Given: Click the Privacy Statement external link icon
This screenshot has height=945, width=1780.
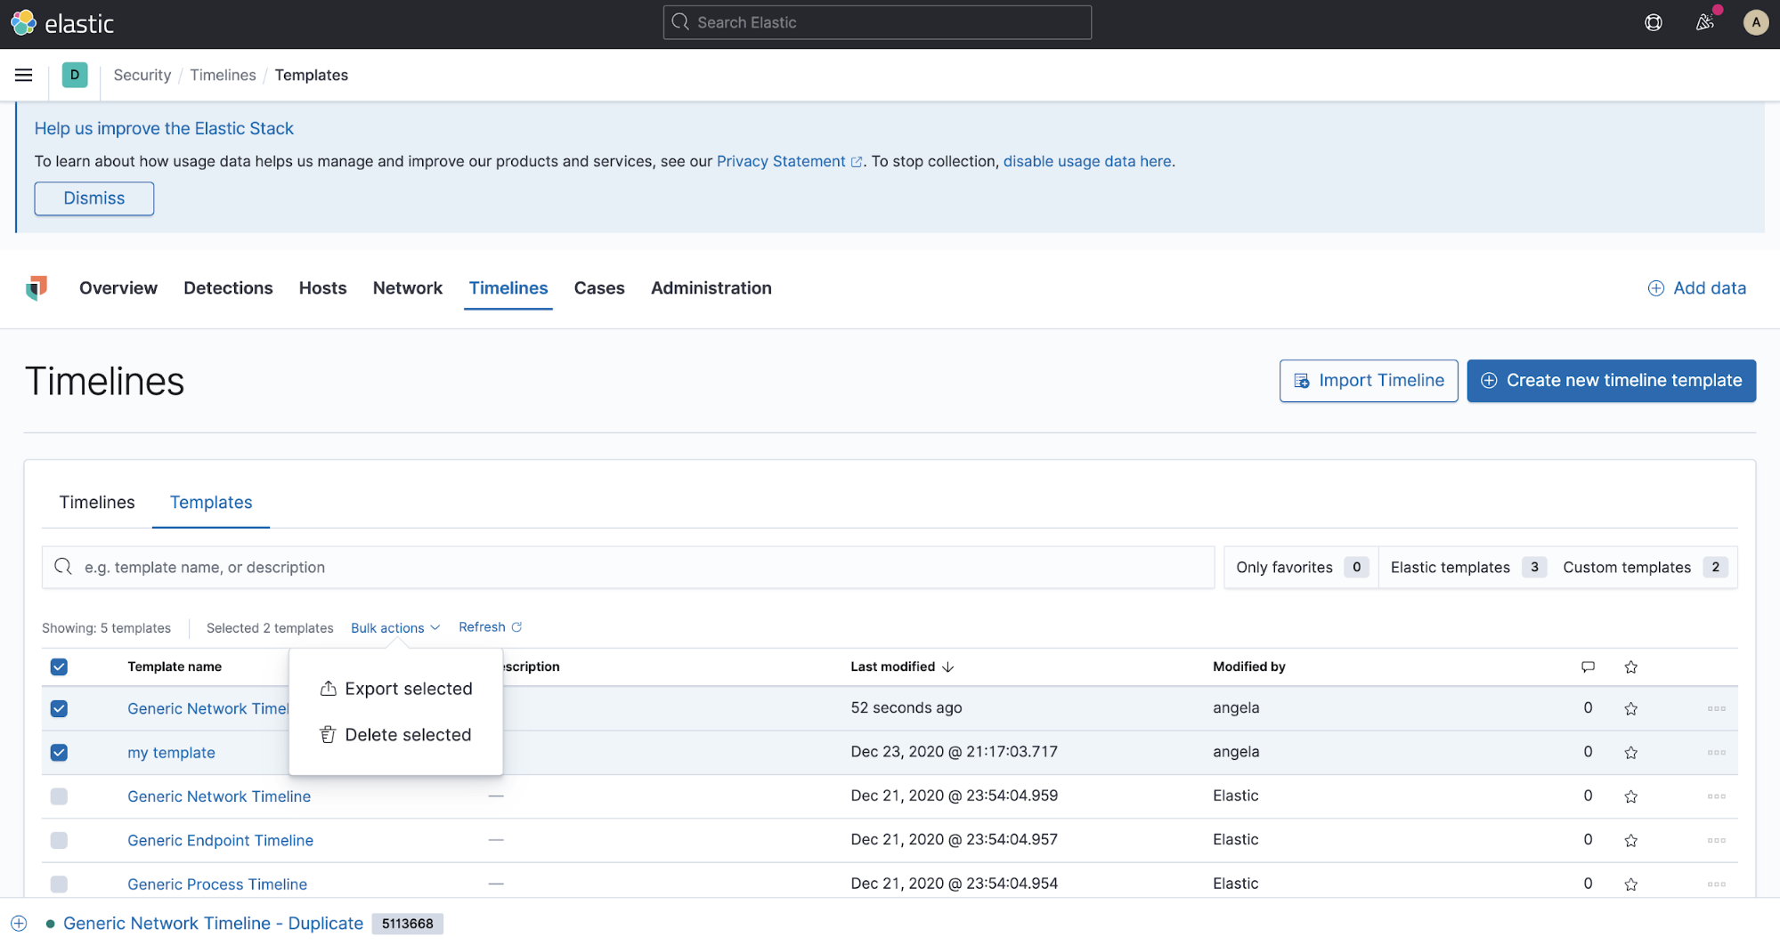Looking at the screenshot, I should [x=857, y=162].
